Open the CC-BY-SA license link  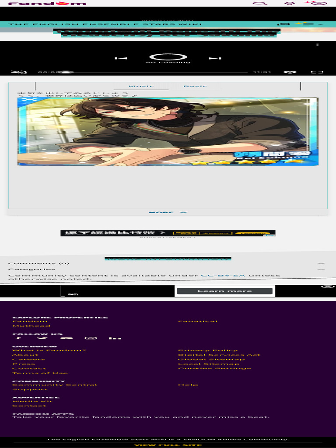coord(223,276)
